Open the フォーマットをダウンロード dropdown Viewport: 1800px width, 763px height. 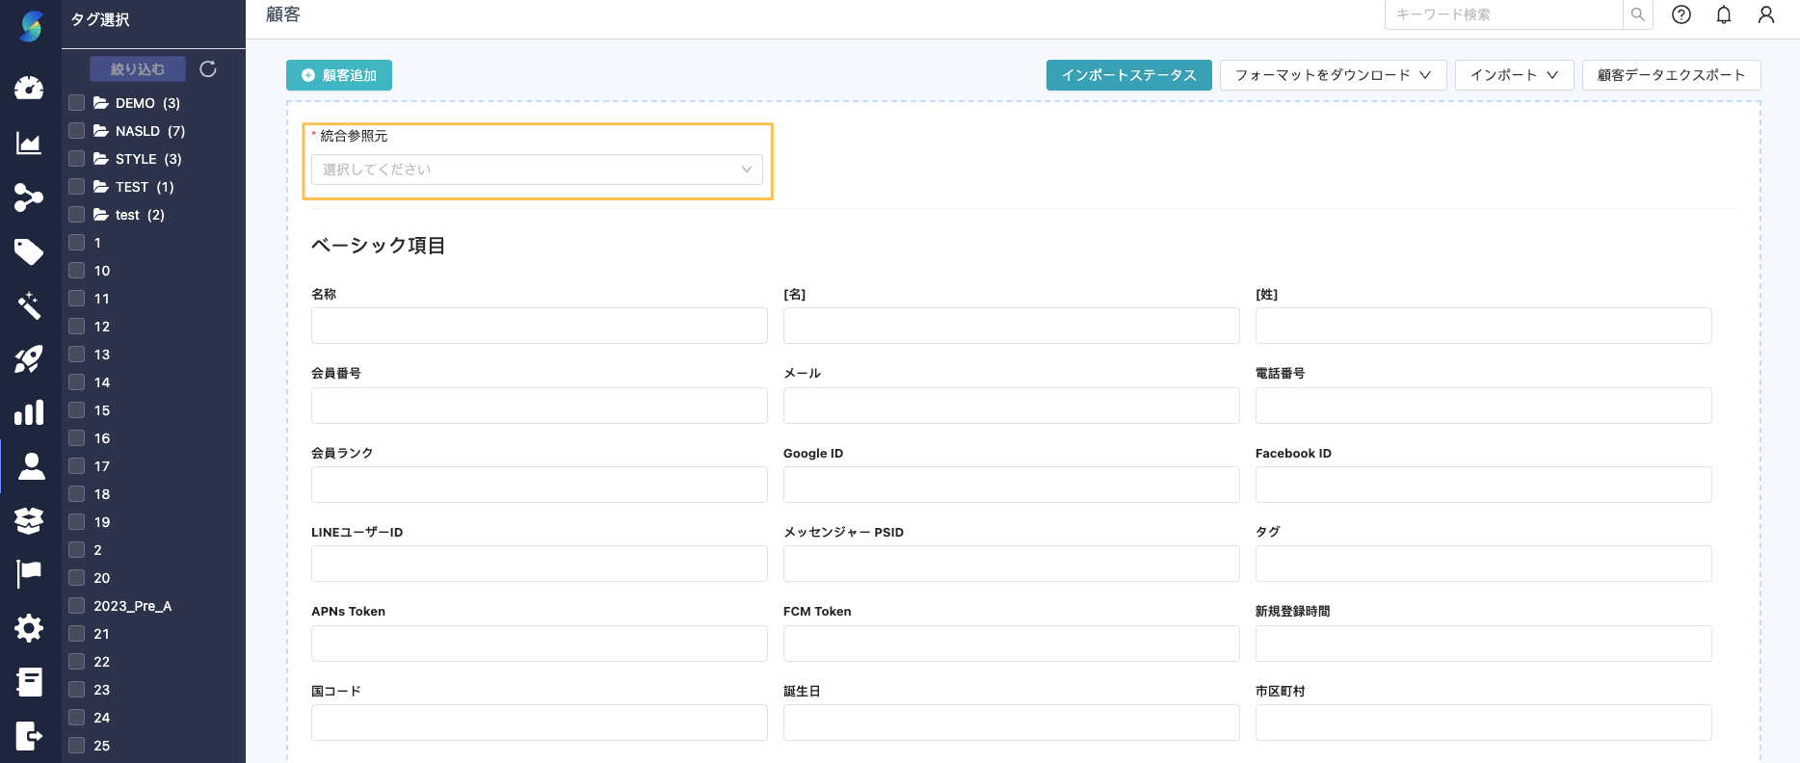pyautogui.click(x=1333, y=75)
